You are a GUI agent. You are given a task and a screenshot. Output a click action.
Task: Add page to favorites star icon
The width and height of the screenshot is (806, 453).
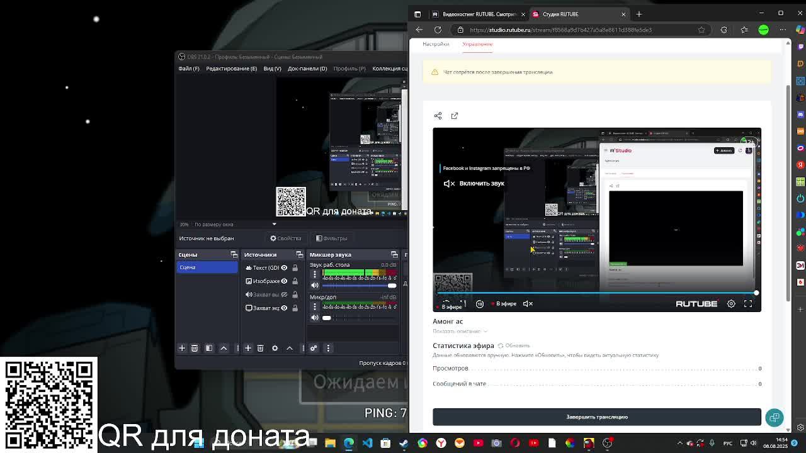pos(701,30)
